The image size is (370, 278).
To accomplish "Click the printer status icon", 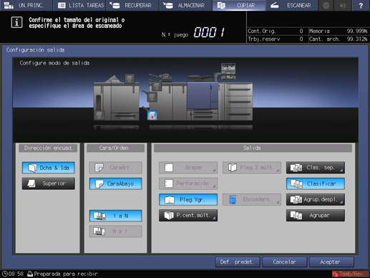I will pyautogui.click(x=30, y=274).
